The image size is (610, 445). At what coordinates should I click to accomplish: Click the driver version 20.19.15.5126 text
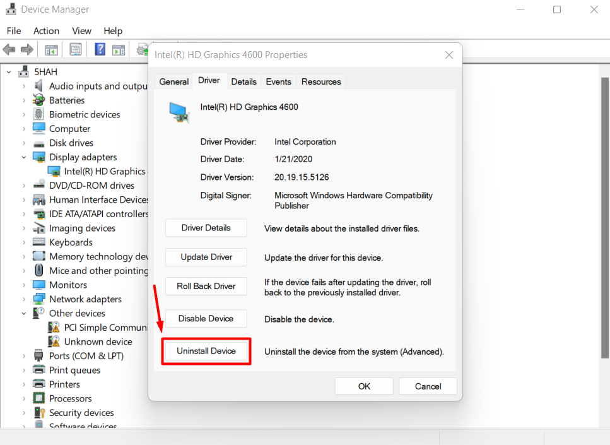[302, 177]
